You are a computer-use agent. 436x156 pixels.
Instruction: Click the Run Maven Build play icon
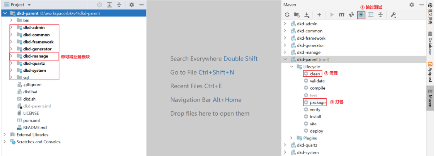tap(332, 15)
